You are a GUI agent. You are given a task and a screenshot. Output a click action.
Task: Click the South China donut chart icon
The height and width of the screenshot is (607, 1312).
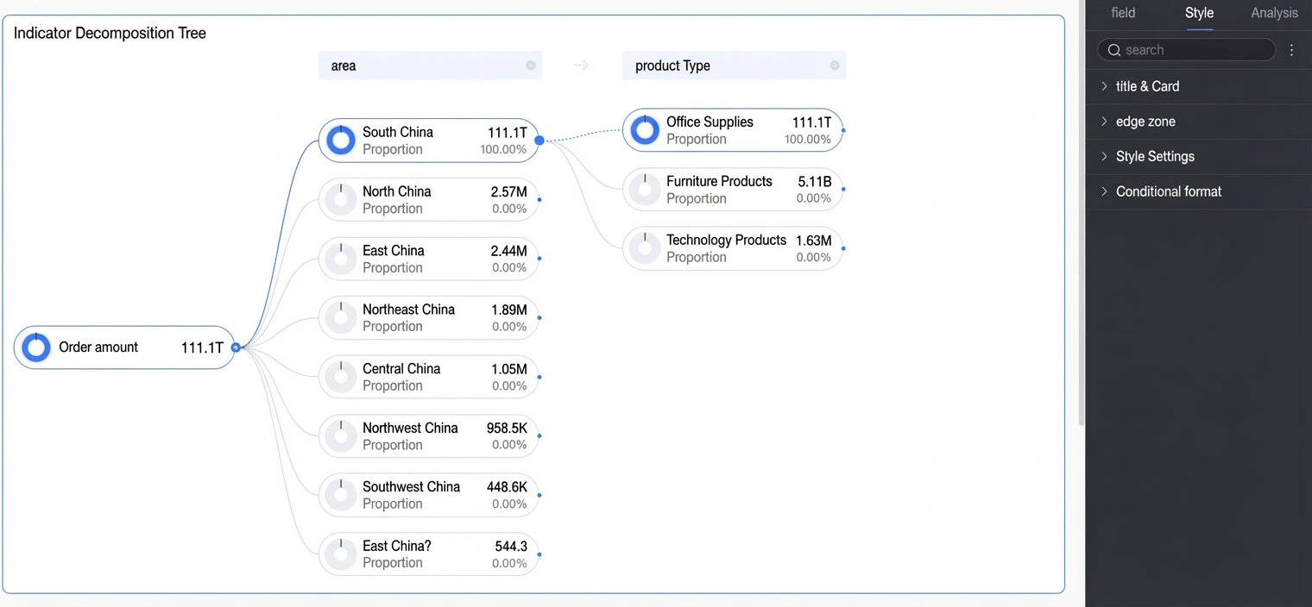pos(341,141)
